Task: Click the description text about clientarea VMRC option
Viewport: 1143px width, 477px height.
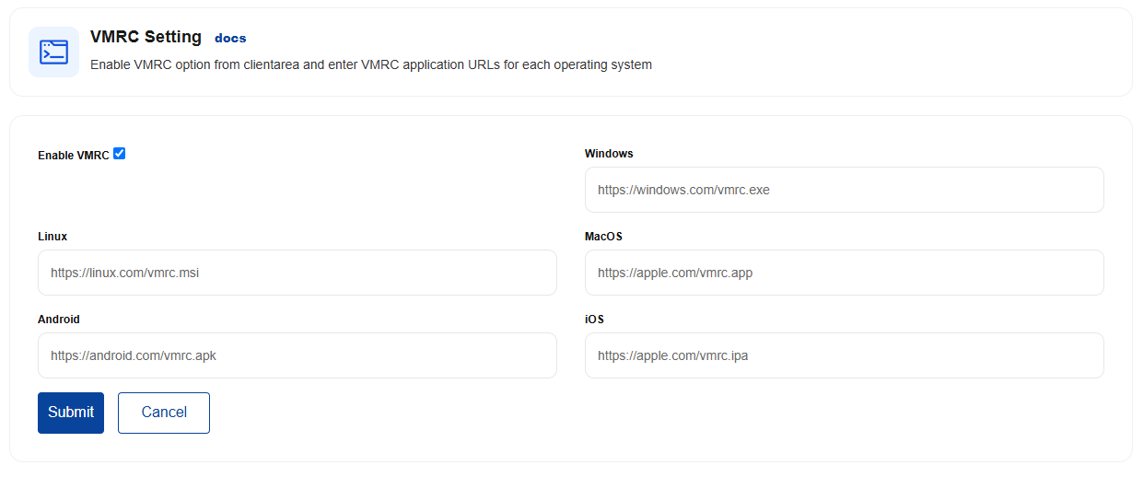Action: point(371,65)
